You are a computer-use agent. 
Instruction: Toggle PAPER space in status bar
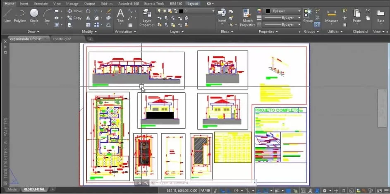(206, 190)
